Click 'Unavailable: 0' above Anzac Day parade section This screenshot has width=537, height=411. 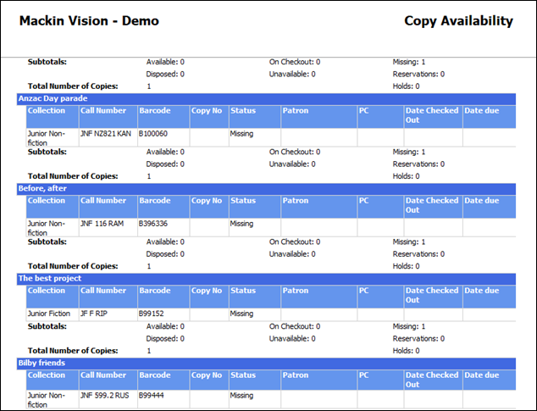(292, 74)
